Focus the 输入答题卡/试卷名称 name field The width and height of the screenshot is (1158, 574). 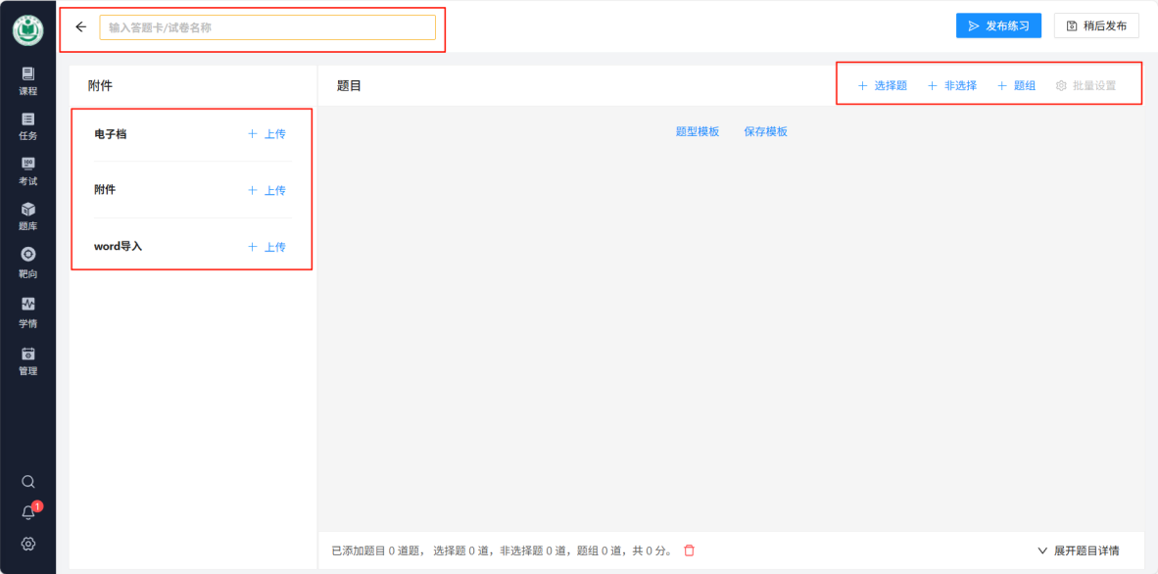pyautogui.click(x=267, y=27)
